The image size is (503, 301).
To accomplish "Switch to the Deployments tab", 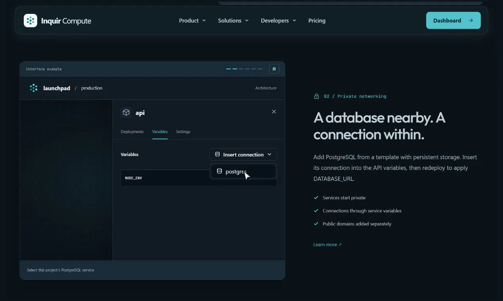I will coord(132,131).
